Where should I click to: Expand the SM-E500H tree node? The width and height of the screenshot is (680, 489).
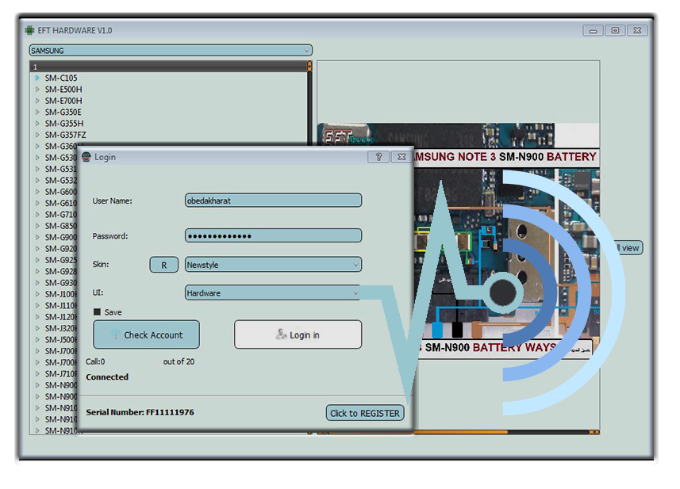click(37, 90)
